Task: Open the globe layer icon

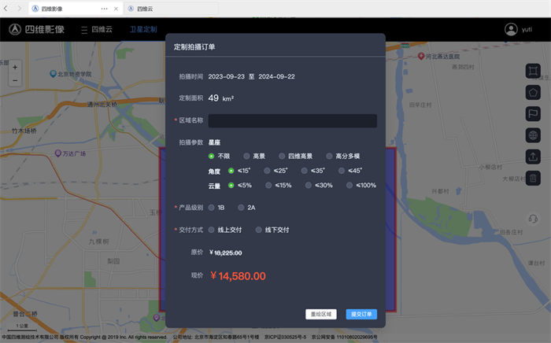Action: 533,135
